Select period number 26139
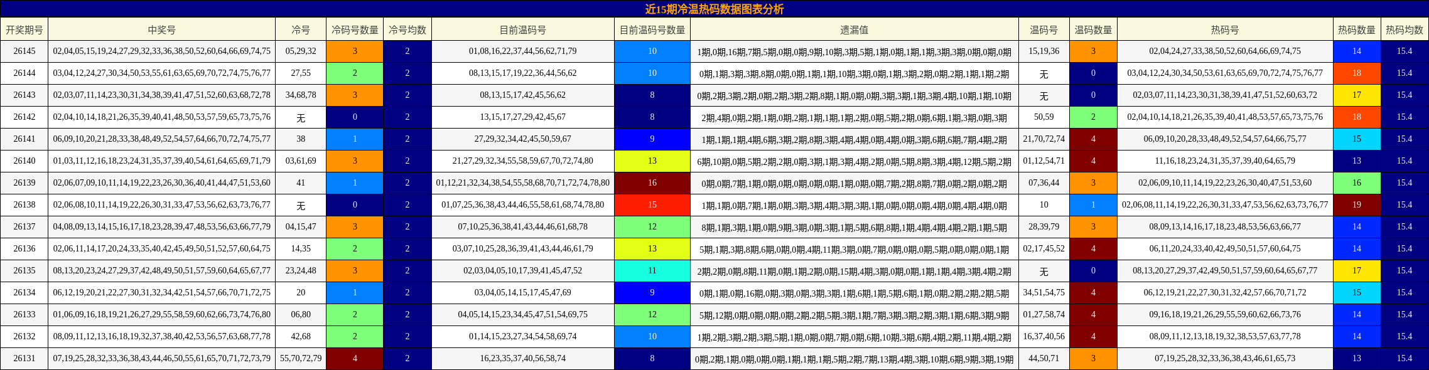Viewport: 1429px width, 370px height. coord(24,183)
